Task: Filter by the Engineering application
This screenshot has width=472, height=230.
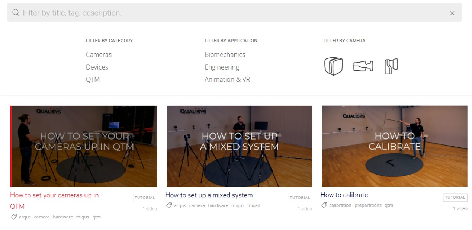Action: tap(222, 67)
